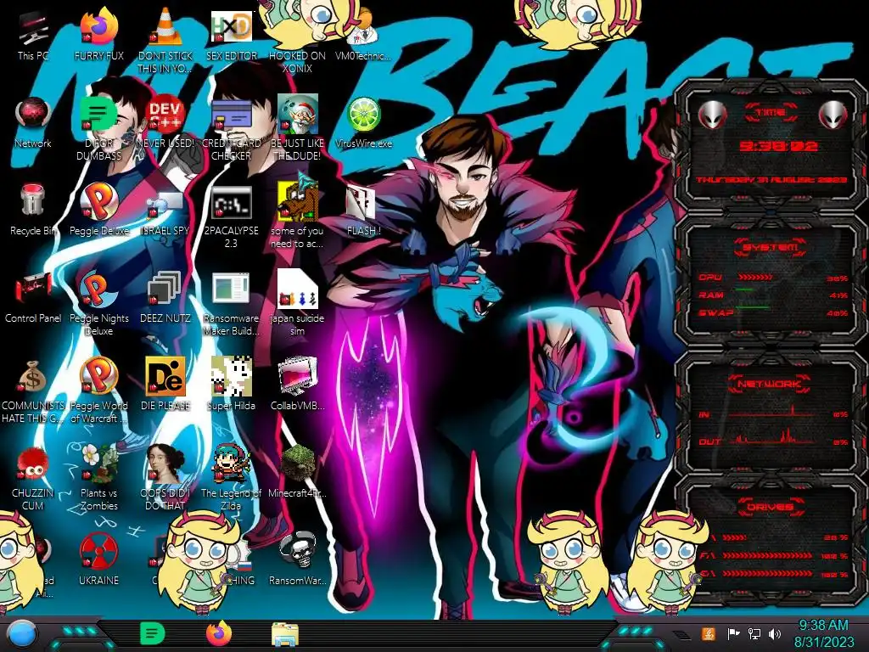This screenshot has width=869, height=652.
Task: Click the SWAP usage bar in widget
Action: (754, 307)
